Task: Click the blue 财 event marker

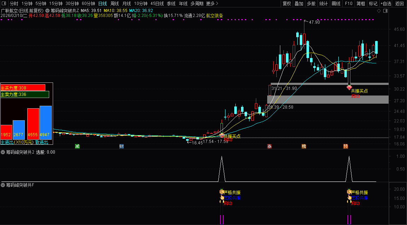Action: click(x=121, y=146)
